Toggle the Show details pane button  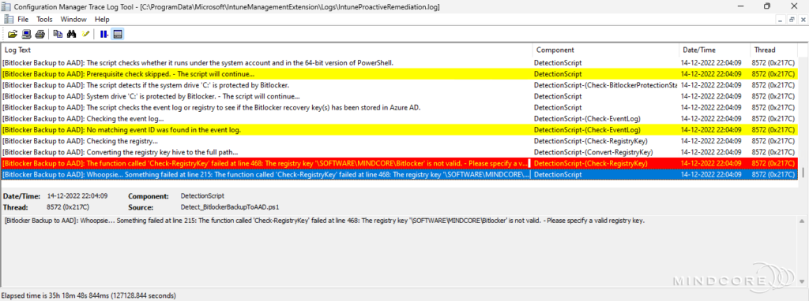pyautogui.click(x=118, y=35)
